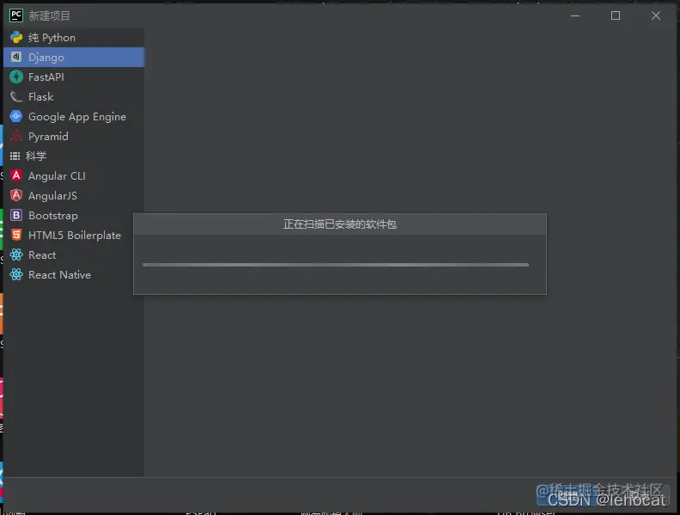The height and width of the screenshot is (515, 680).
Task: Click the 科学 grid icon
Action: click(x=15, y=156)
